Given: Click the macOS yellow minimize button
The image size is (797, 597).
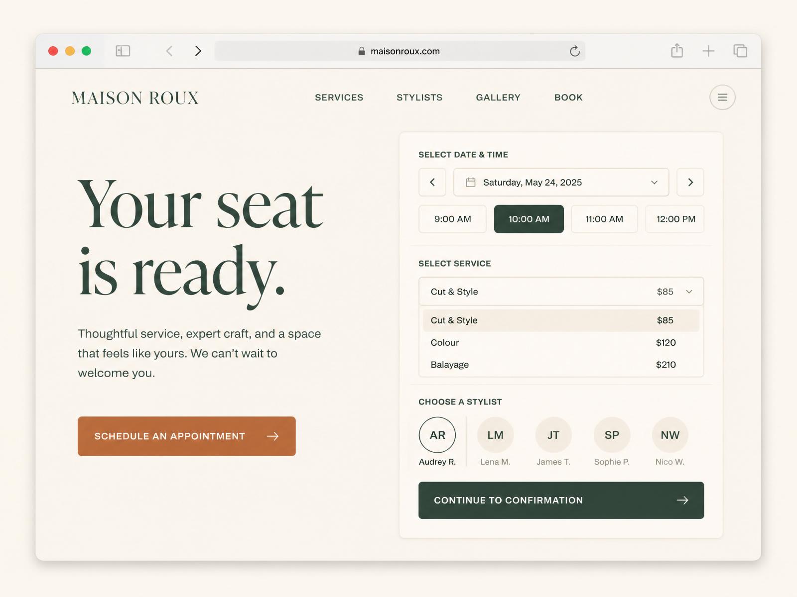Looking at the screenshot, I should click(70, 51).
